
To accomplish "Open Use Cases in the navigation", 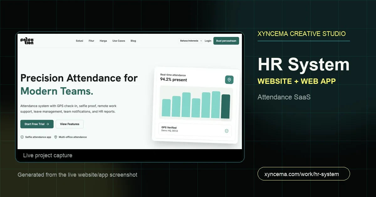I will coord(119,41).
